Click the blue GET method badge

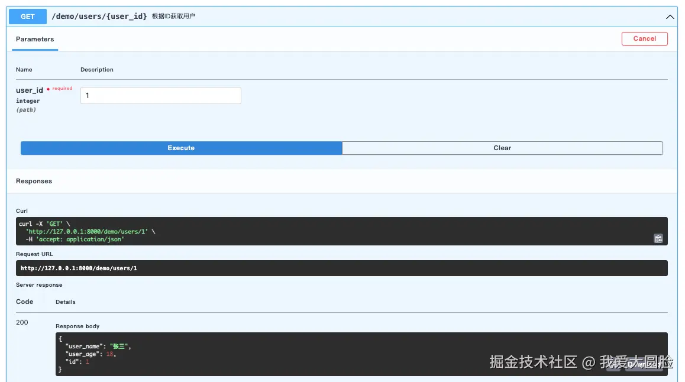point(28,17)
